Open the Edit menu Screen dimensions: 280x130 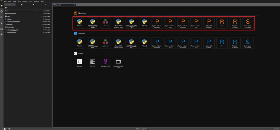(10, 1)
